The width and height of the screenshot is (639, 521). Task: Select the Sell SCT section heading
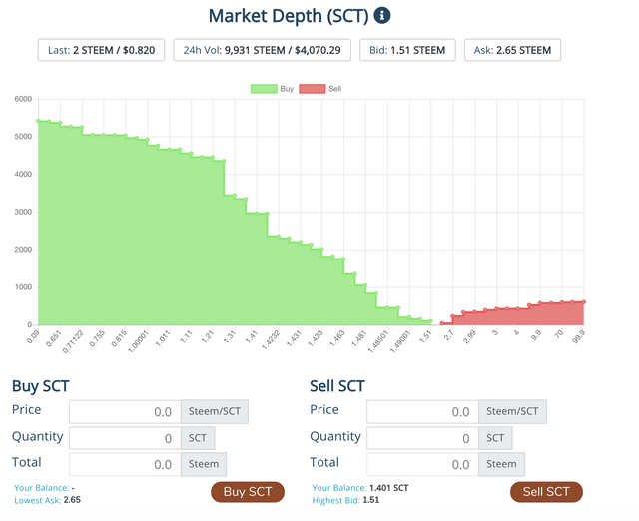[x=337, y=386]
